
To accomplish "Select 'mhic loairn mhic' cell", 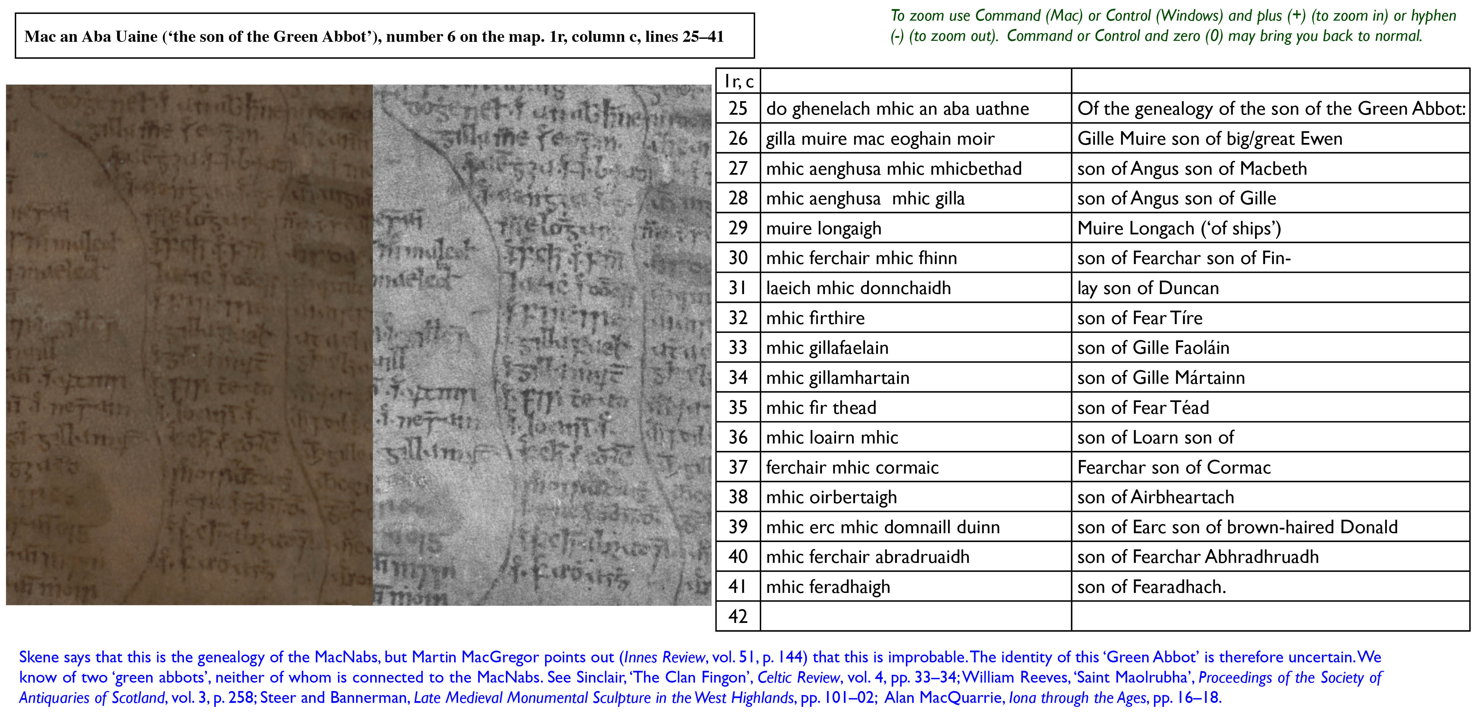I will pos(916,437).
